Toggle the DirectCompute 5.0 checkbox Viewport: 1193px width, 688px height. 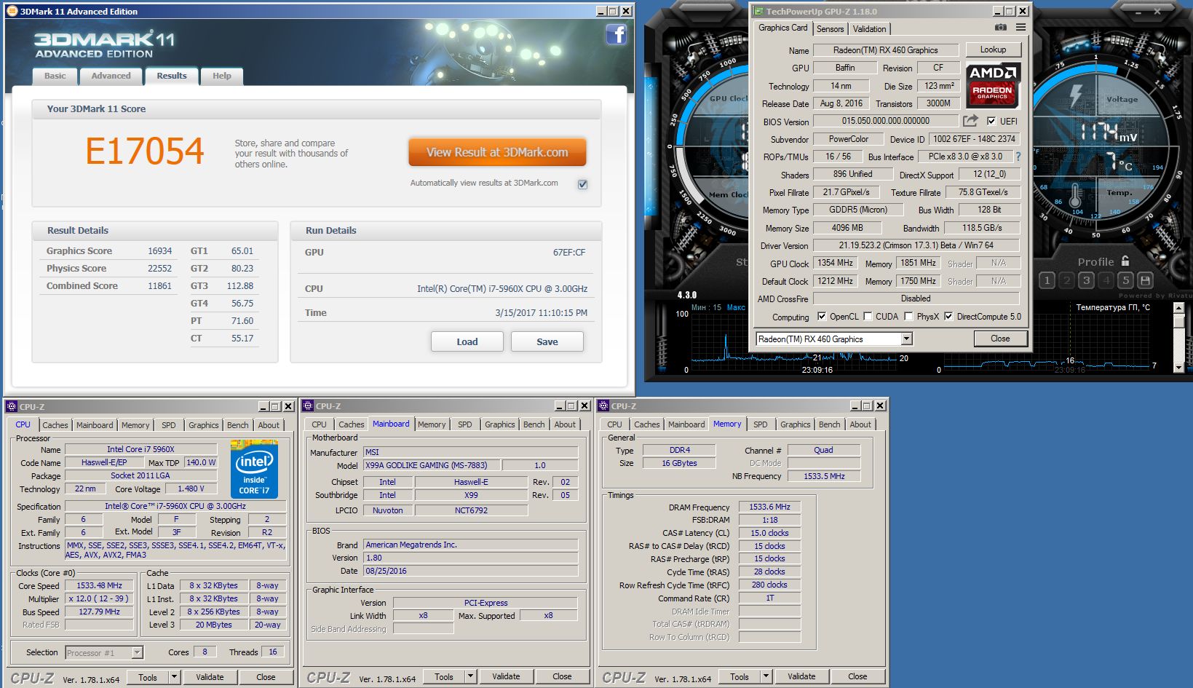(x=948, y=316)
